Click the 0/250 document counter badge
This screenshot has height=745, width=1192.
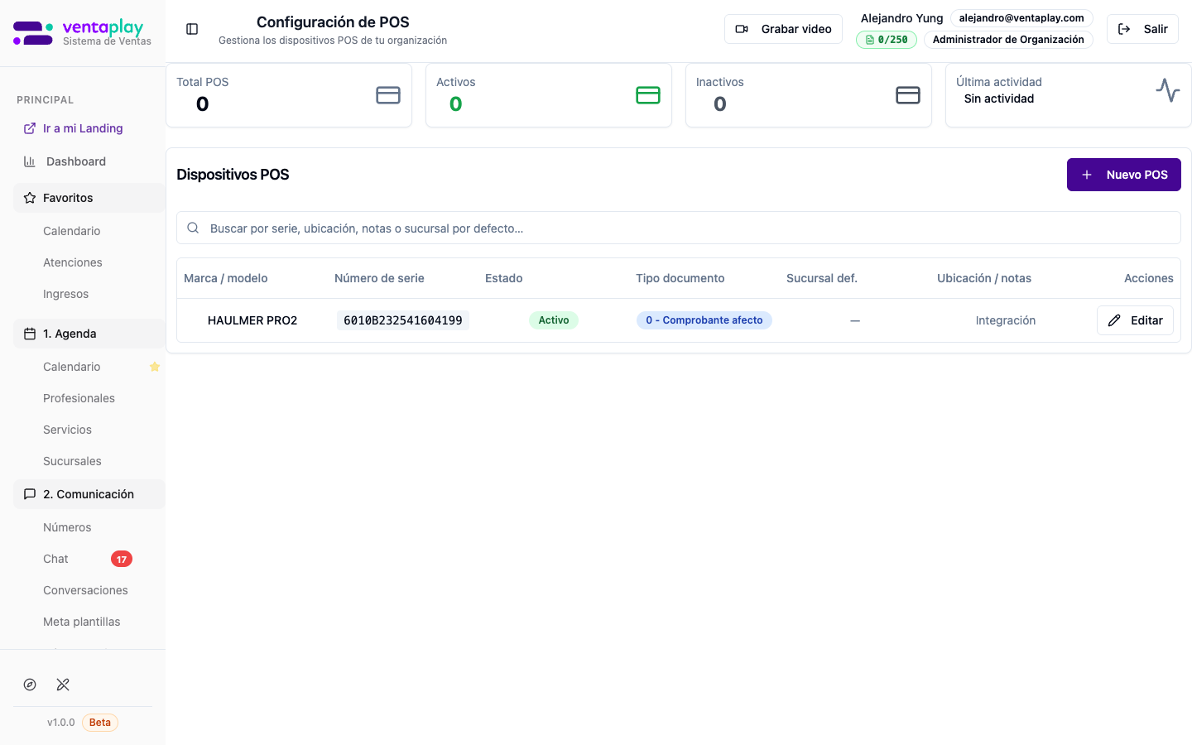coord(886,40)
